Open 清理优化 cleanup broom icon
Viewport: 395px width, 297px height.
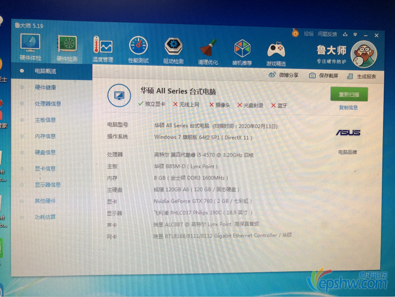(208, 51)
